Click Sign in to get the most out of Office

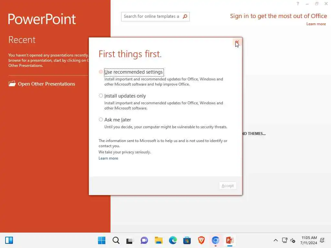[278, 16]
